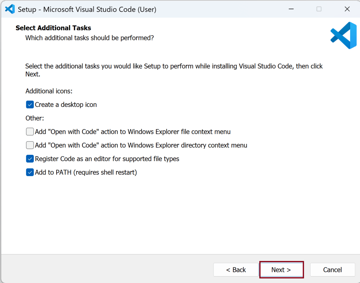360x283 pixels.
Task: Click the Select Additional Tasks heading
Action: [x=53, y=28]
